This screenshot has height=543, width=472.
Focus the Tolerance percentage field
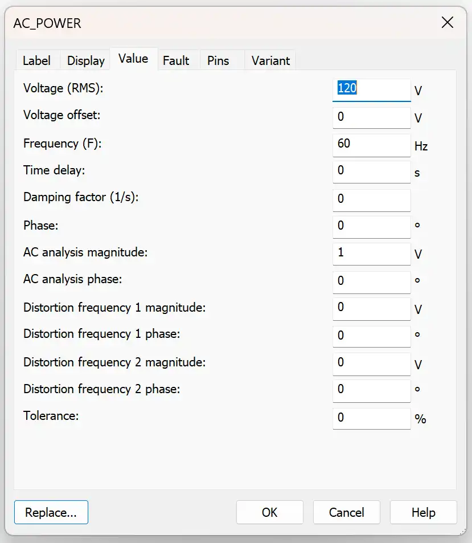(x=371, y=418)
